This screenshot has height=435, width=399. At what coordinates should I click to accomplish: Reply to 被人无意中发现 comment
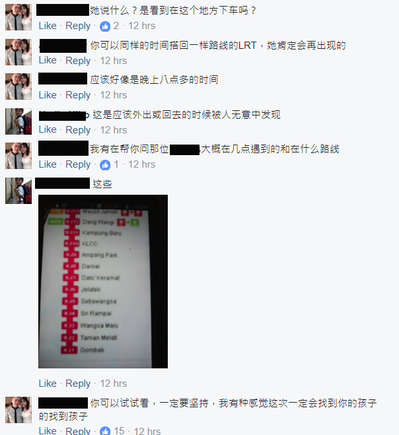pyautogui.click(x=78, y=130)
